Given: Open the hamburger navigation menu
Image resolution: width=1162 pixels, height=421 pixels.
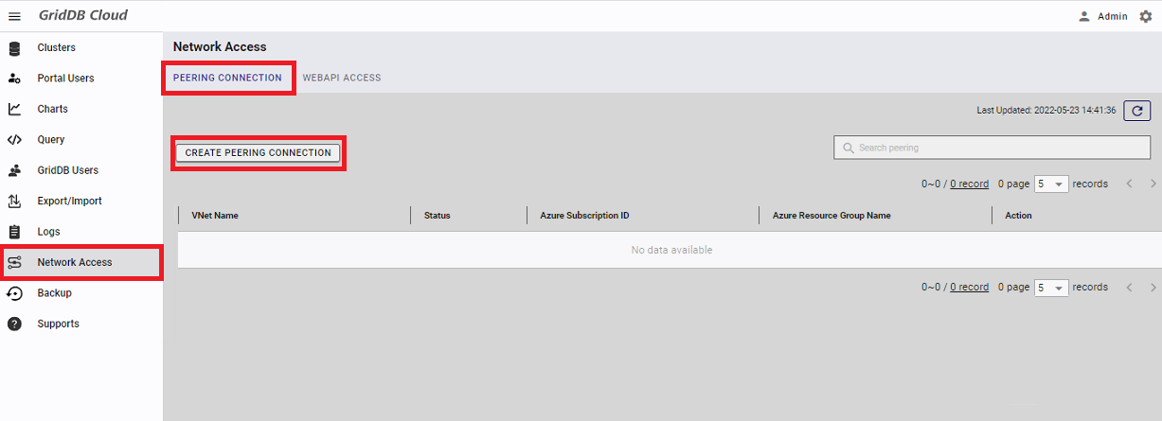Looking at the screenshot, I should 14,16.
